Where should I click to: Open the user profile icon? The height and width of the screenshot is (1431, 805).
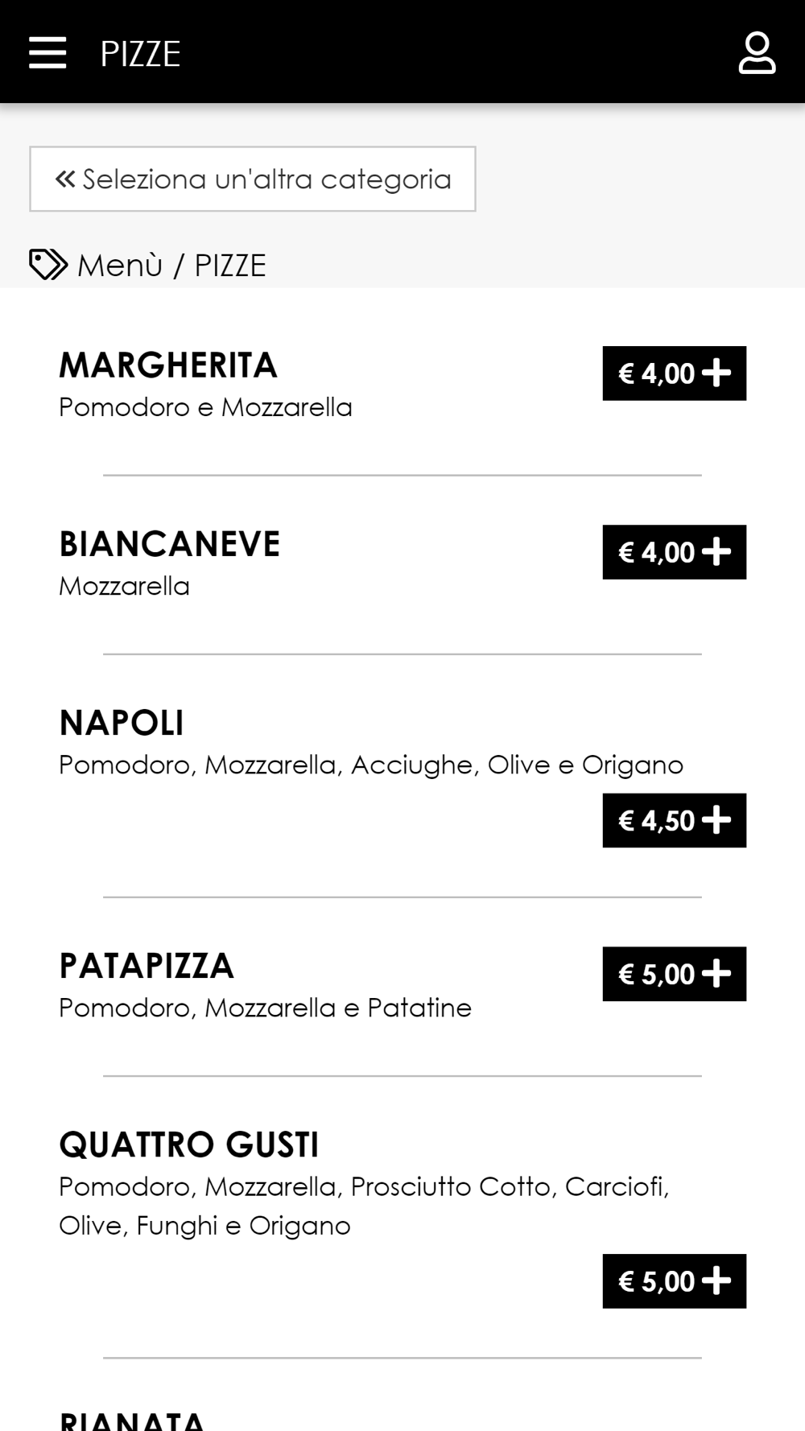[757, 53]
